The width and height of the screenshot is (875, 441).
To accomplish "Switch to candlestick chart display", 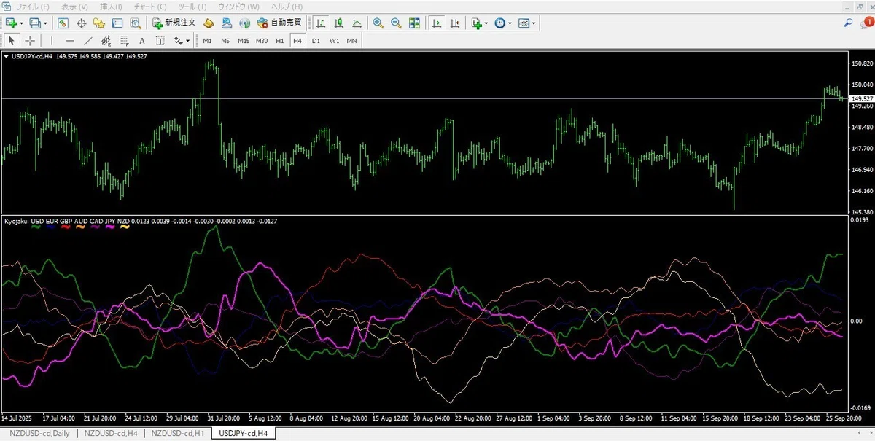I will click(x=338, y=23).
